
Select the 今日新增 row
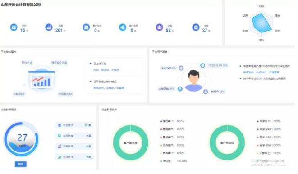click(74, 157)
